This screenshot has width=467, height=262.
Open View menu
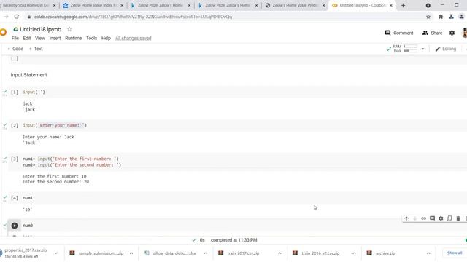40,38
